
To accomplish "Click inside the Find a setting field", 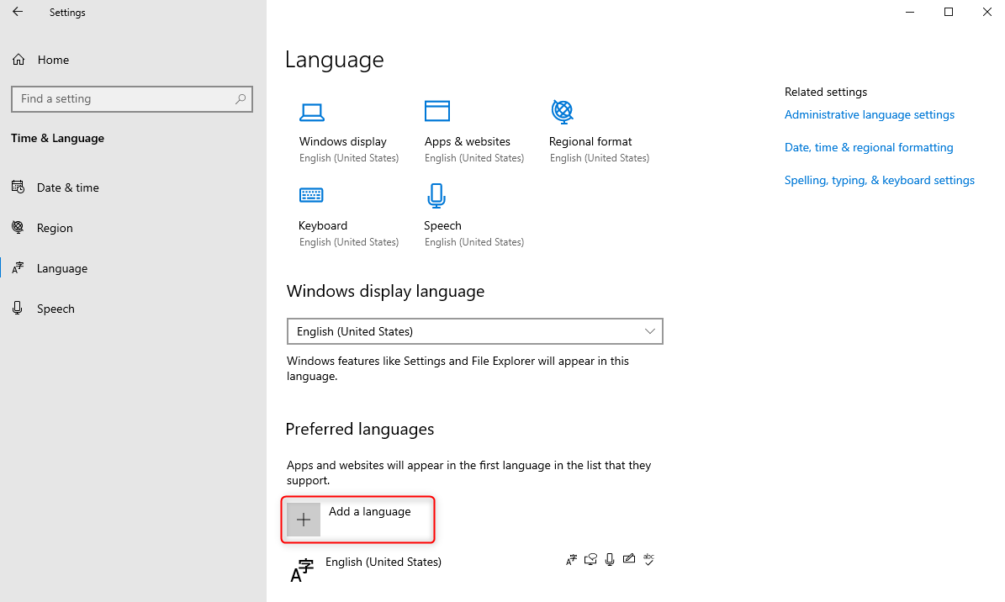I will pyautogui.click(x=132, y=98).
